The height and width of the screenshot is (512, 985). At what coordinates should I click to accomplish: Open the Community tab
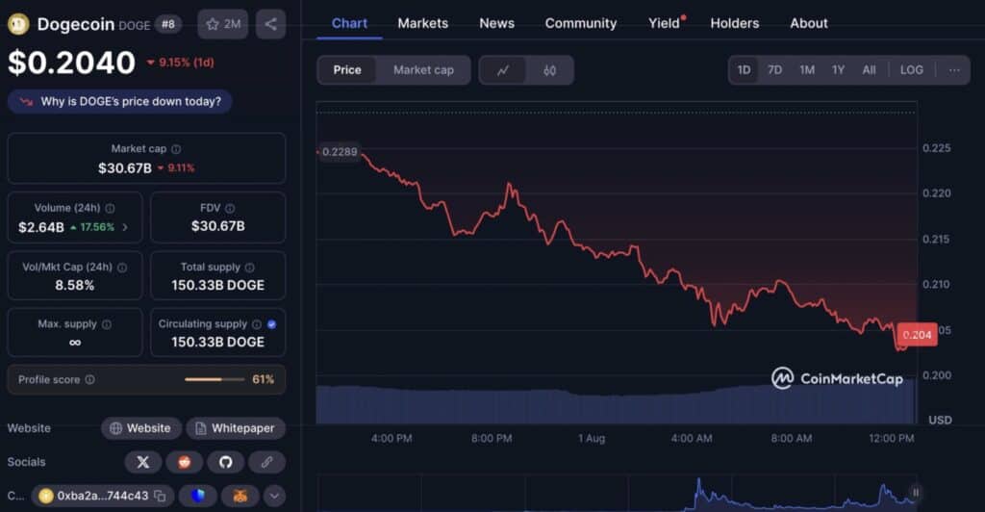(x=580, y=23)
